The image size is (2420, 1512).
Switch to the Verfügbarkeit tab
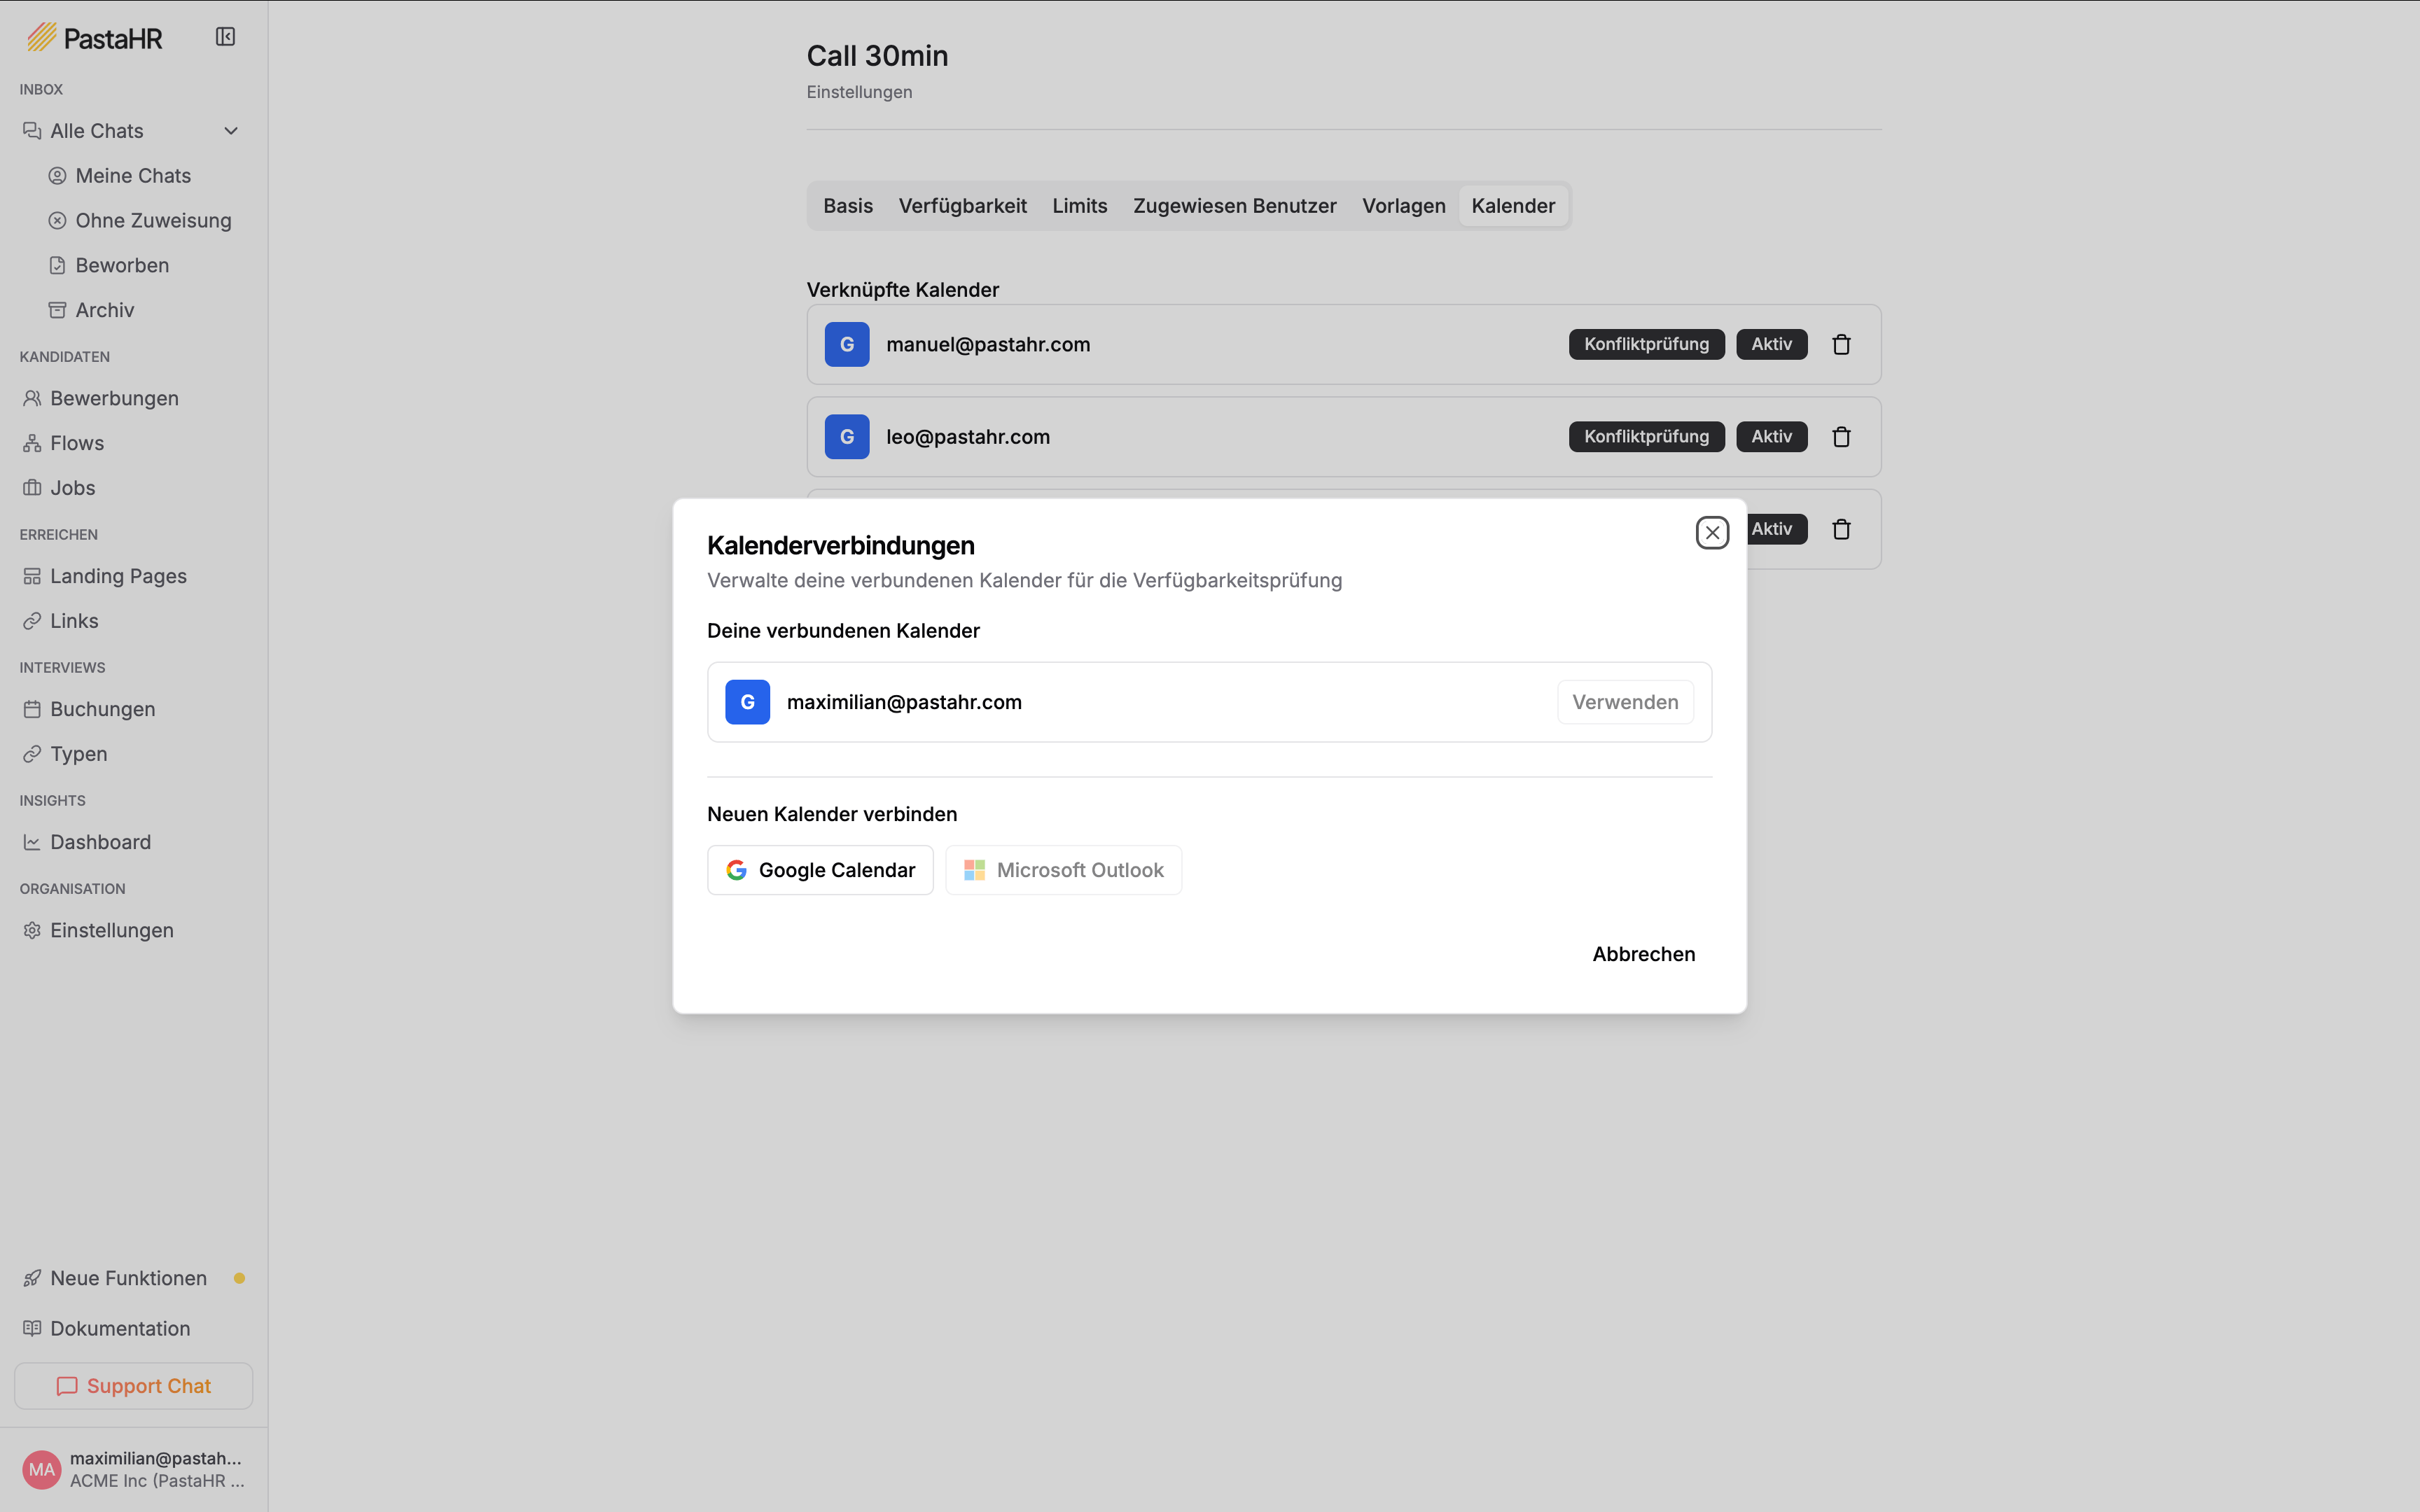coord(962,206)
